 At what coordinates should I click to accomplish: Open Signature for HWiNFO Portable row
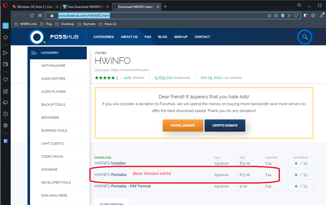[x=221, y=175]
